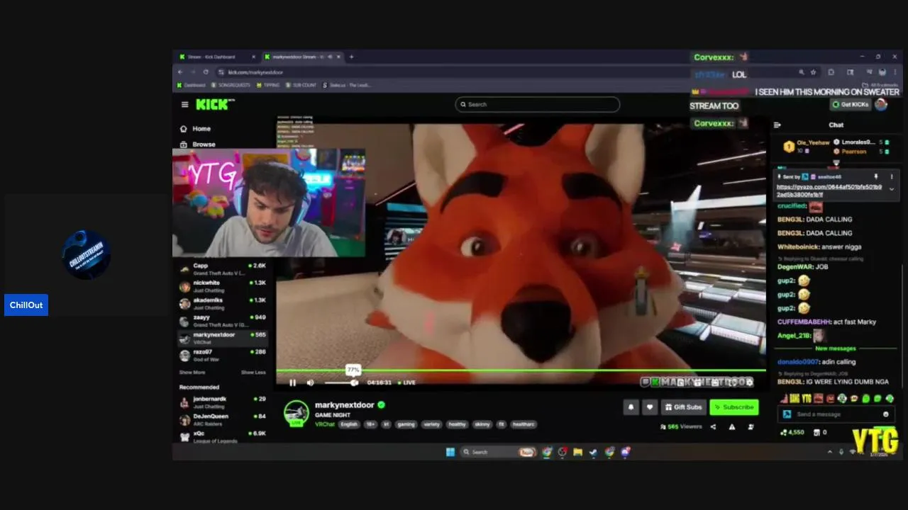Open the Dashboard bookmark
The image size is (908, 510).
pos(191,85)
